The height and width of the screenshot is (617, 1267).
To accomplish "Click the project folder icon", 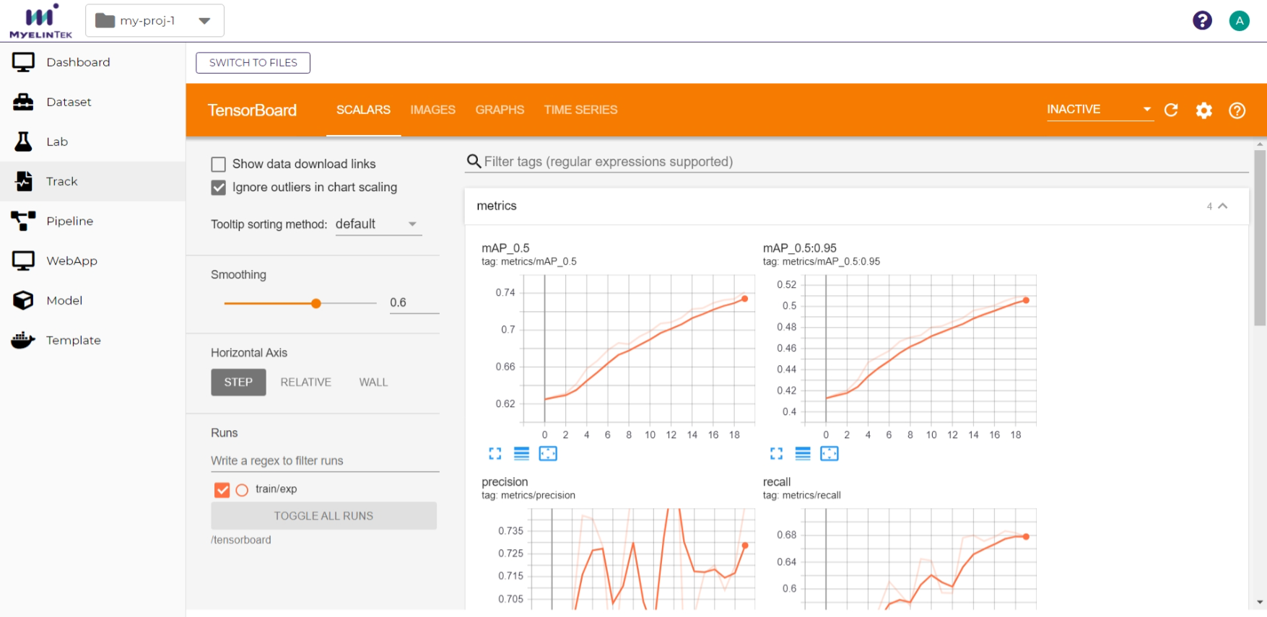I will pos(105,20).
